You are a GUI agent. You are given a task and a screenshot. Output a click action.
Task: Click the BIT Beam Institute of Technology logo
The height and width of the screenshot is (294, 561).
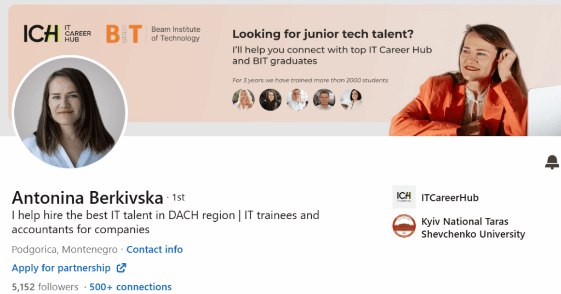pos(153,34)
